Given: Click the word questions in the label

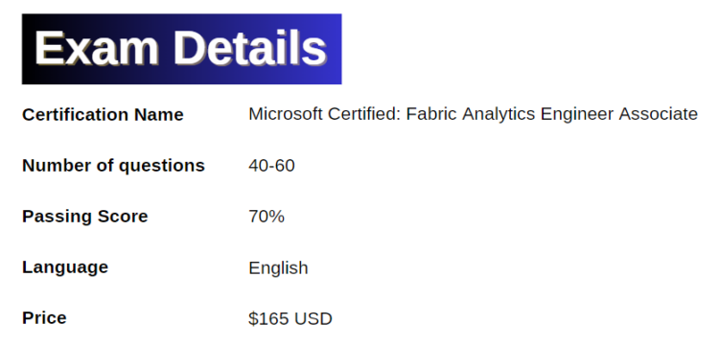Looking at the screenshot, I should pos(161,167).
